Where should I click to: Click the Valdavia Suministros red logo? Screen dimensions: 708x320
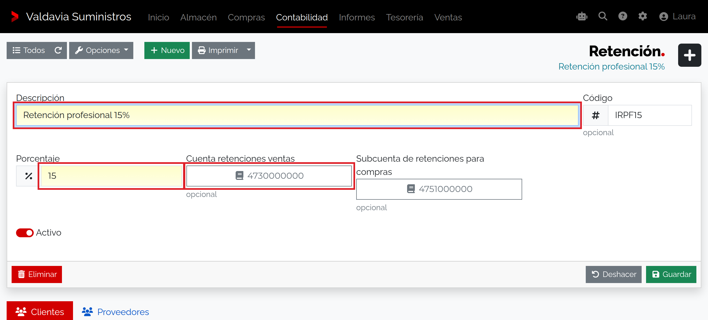[x=15, y=17]
